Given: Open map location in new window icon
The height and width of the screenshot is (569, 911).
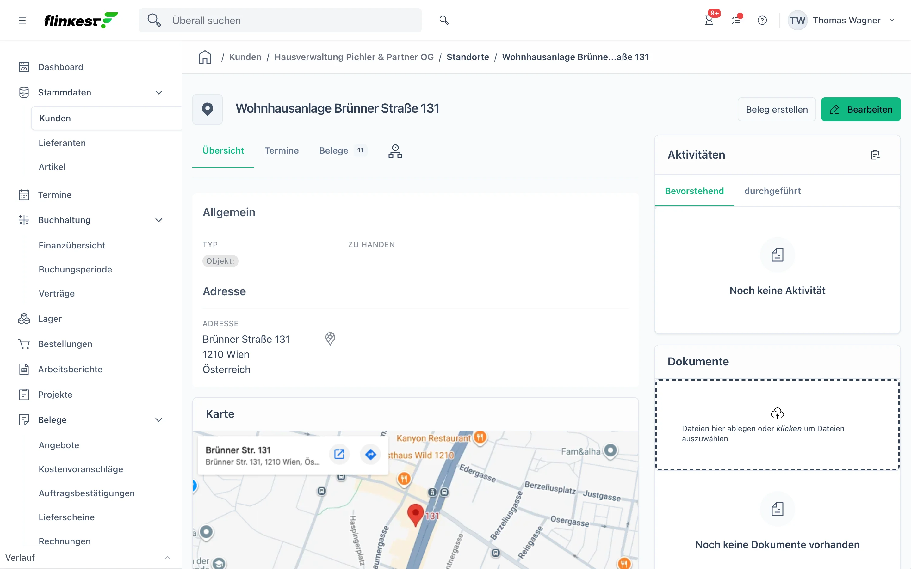Looking at the screenshot, I should (339, 454).
